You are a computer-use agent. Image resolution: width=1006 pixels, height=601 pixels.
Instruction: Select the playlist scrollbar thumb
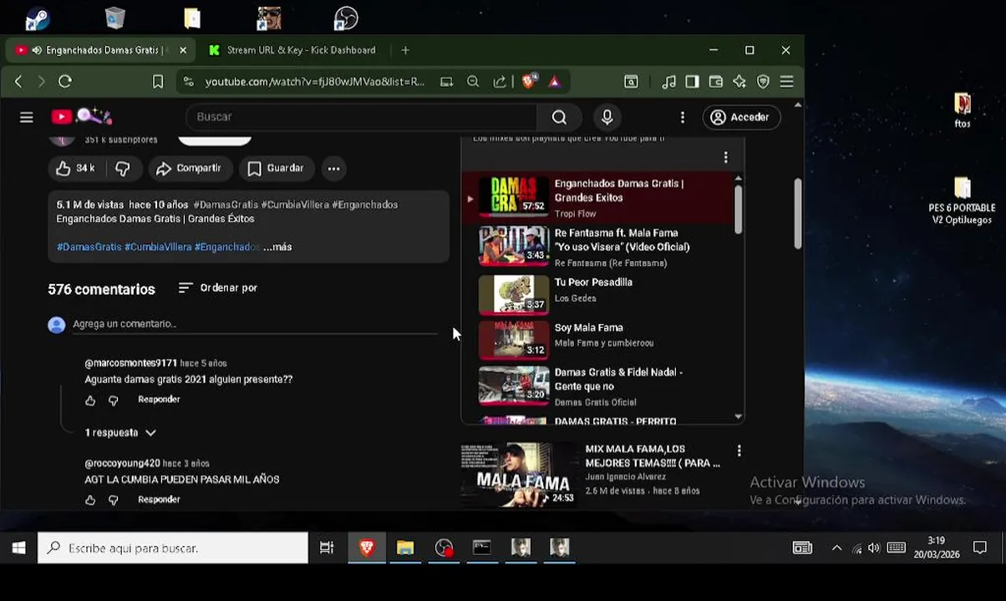(738, 209)
